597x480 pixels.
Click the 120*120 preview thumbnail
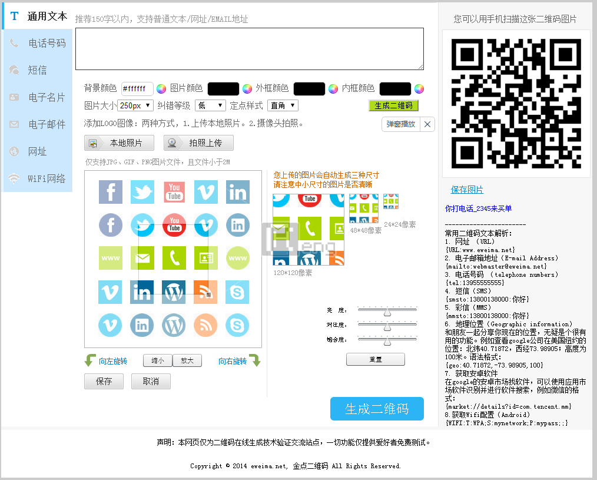(x=309, y=229)
